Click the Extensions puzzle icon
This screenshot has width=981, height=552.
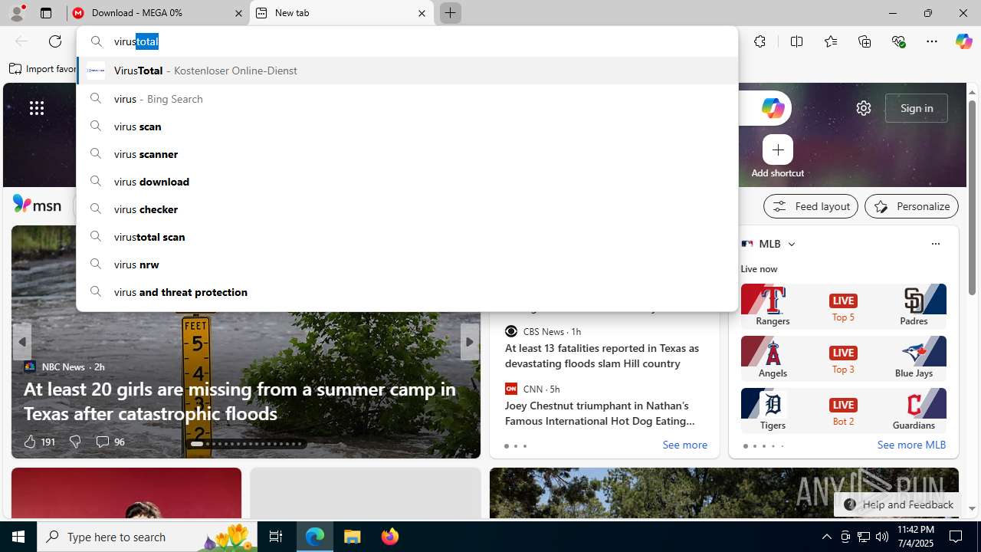(760, 41)
